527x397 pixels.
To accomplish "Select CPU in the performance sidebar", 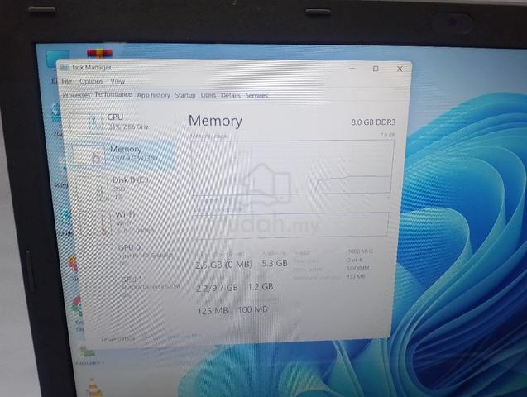I will [x=121, y=122].
